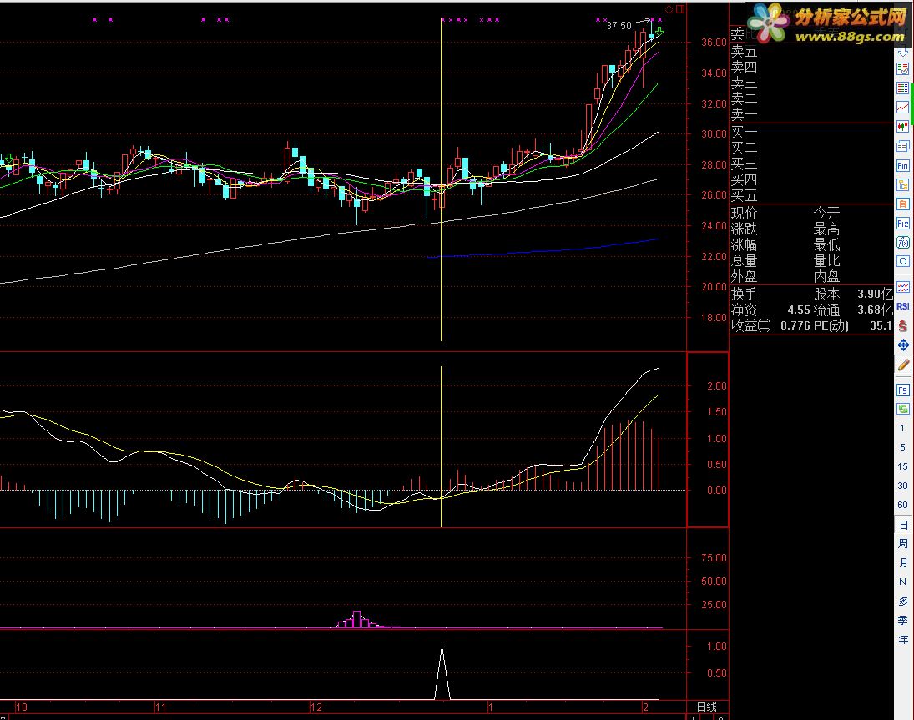Screen dimensions: 914x720
Task: Switch to 1-minute period
Action: click(x=902, y=428)
